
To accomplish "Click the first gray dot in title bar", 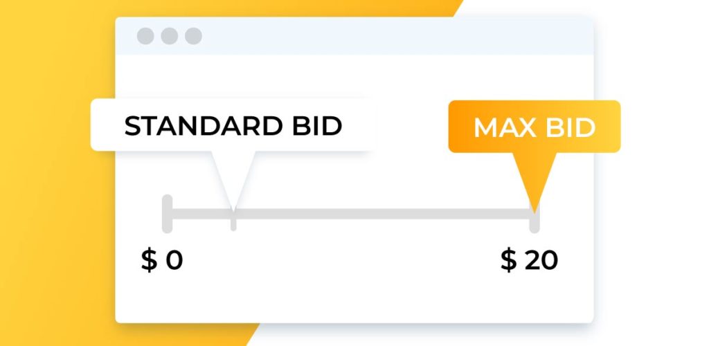I will 145,36.
